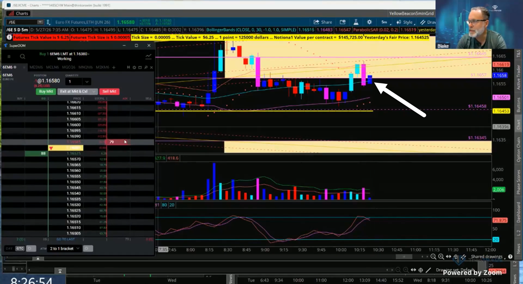Open the Charts tab button
Screen dimensions: 523x284
pos(18,14)
